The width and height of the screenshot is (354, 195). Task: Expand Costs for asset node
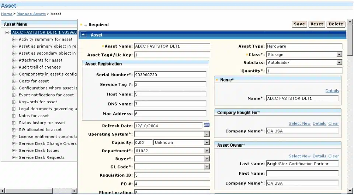tap(14, 81)
